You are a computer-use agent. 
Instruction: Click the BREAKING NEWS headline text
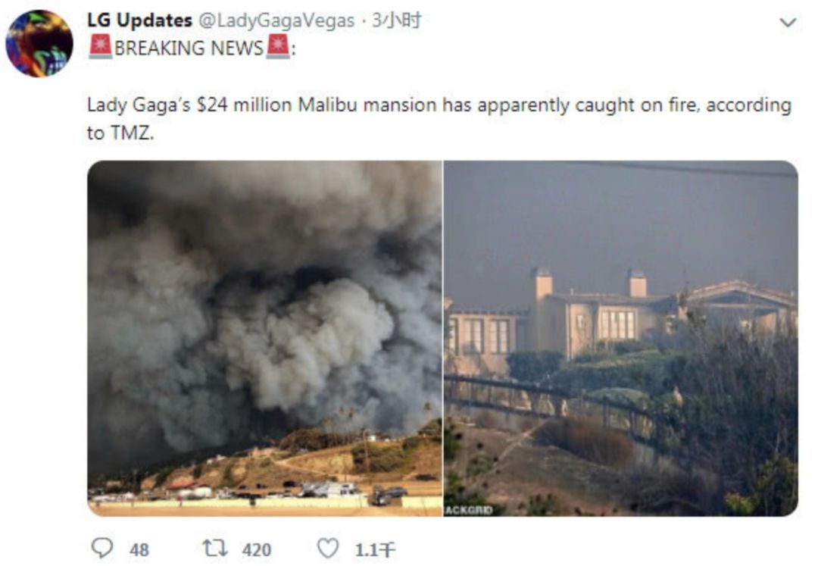pos(189,48)
